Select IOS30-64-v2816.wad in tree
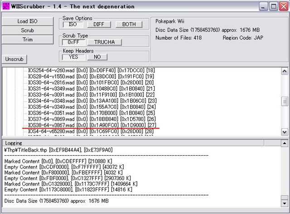Image resolution: width=290 pixels, height=214 pixels. (x=91, y=83)
